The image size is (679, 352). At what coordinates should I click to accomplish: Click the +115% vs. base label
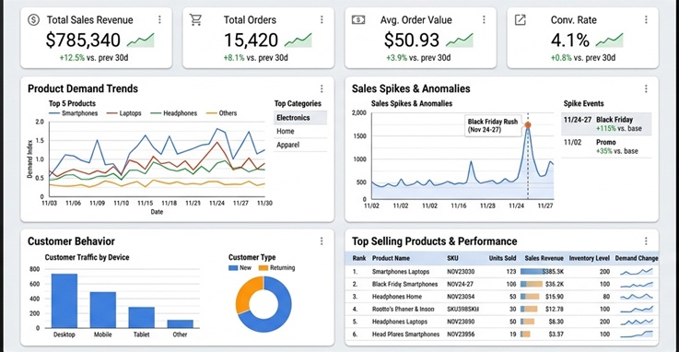(619, 128)
